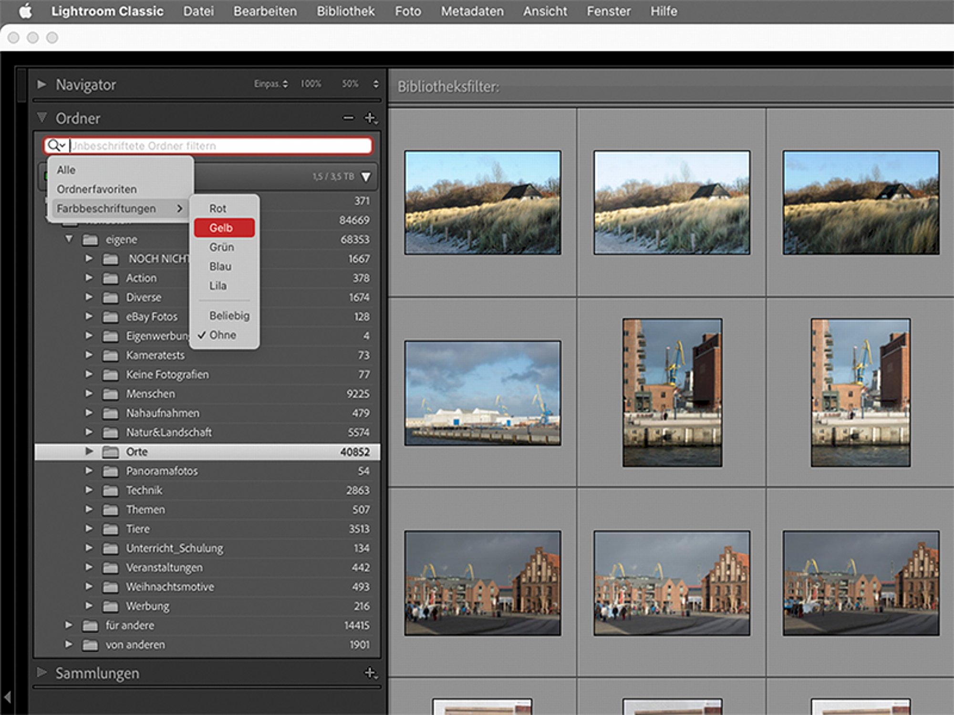The height and width of the screenshot is (715, 954).
Task: Select the Keine Fotografien folder icon
Action: [x=110, y=375]
